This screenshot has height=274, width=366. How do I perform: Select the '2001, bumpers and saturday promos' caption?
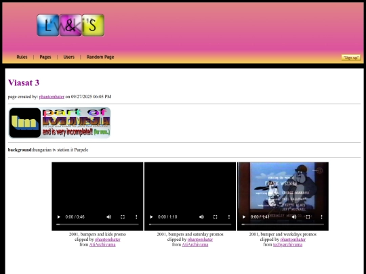point(190,234)
